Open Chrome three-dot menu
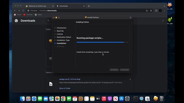Viewport: 184px width, 103px height. click(164, 11)
